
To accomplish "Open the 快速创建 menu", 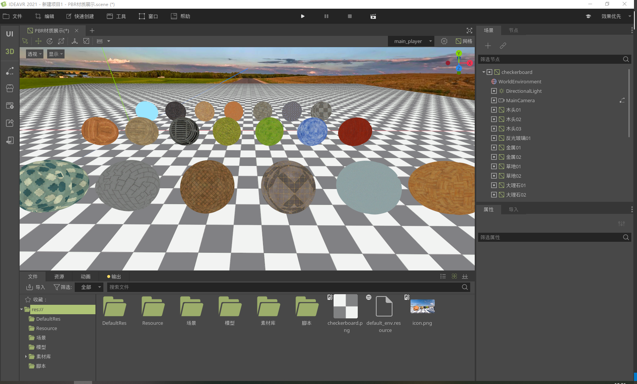I will pyautogui.click(x=80, y=16).
